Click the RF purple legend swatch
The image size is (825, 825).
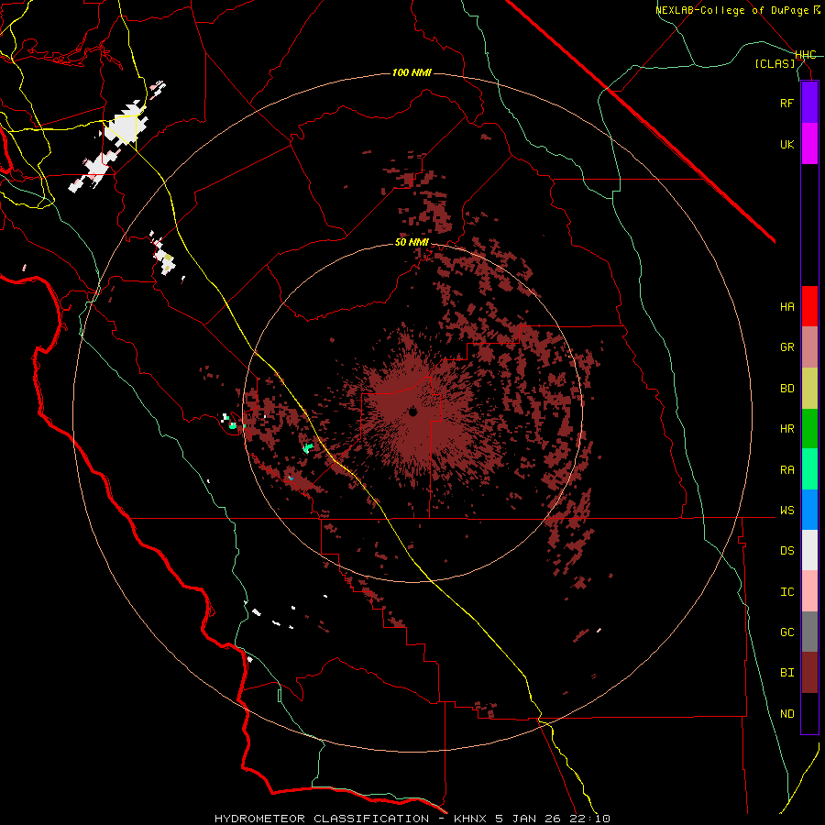tap(809, 103)
